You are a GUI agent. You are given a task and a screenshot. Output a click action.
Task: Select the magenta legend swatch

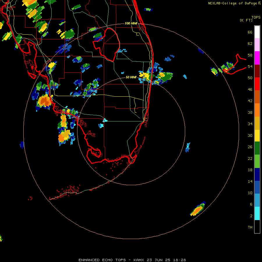click(257, 58)
